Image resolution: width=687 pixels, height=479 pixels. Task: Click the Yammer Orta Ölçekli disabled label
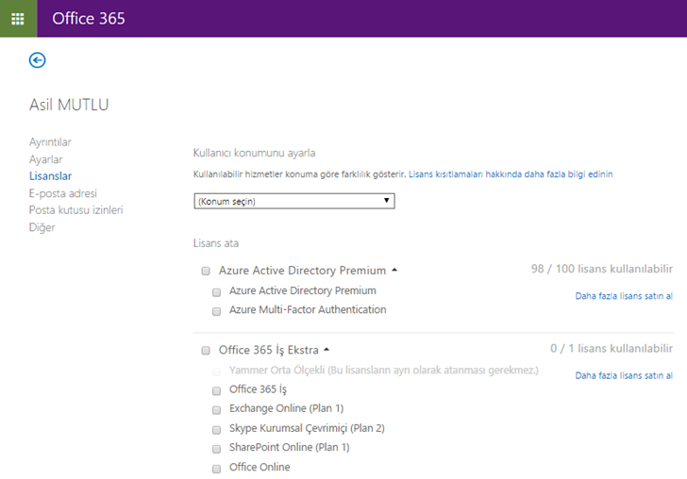tap(384, 370)
